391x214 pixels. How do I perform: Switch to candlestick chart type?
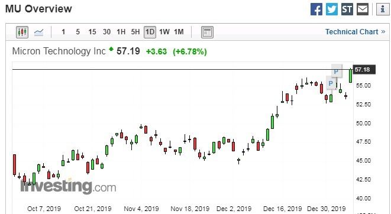click(x=22, y=32)
